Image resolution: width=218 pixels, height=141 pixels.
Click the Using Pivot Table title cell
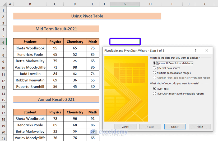tap(87, 16)
